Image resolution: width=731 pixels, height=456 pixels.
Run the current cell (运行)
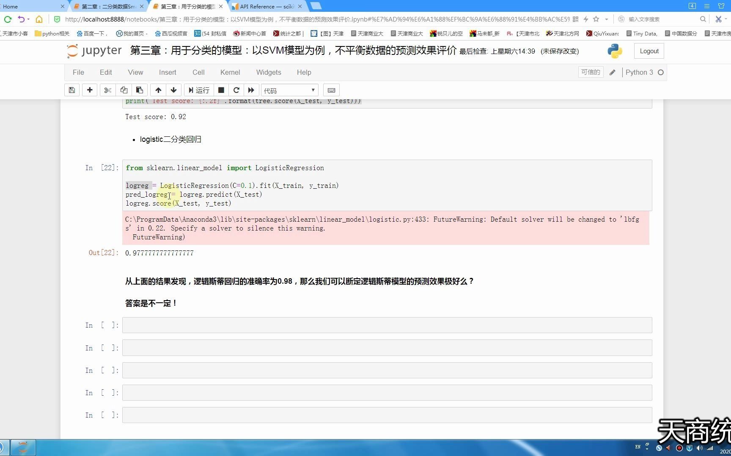[x=199, y=90]
